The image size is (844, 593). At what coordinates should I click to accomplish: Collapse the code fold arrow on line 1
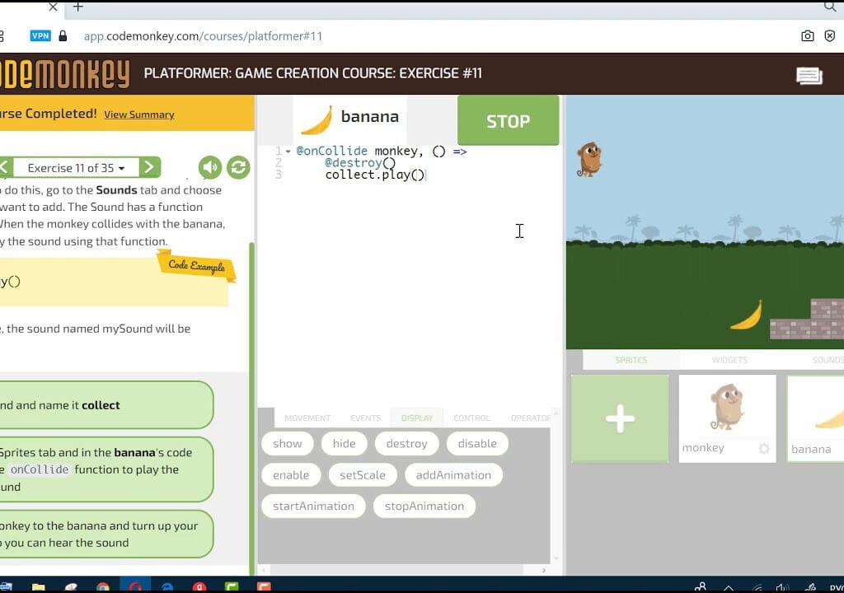[288, 152]
